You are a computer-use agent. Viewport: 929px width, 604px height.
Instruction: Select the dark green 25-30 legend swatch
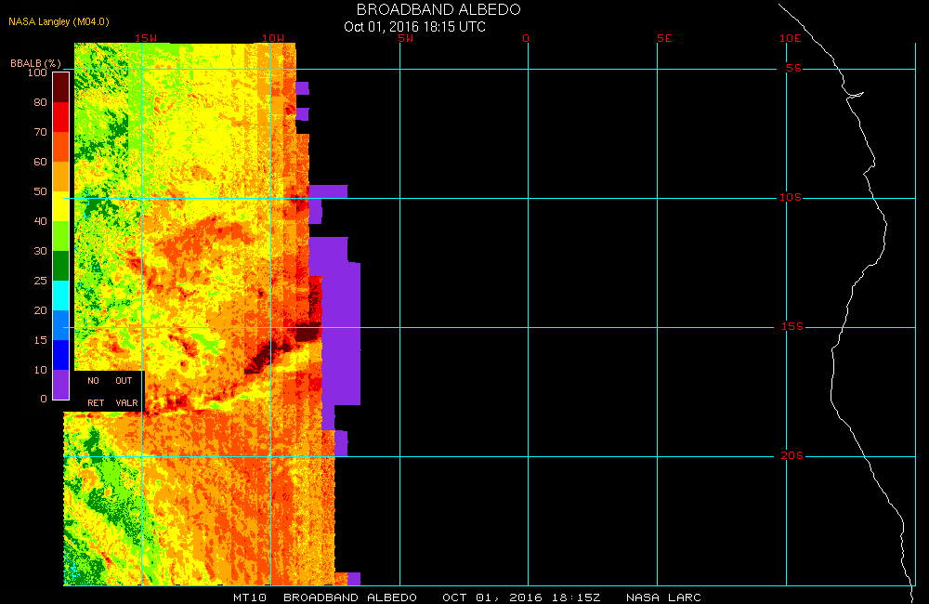[61, 266]
